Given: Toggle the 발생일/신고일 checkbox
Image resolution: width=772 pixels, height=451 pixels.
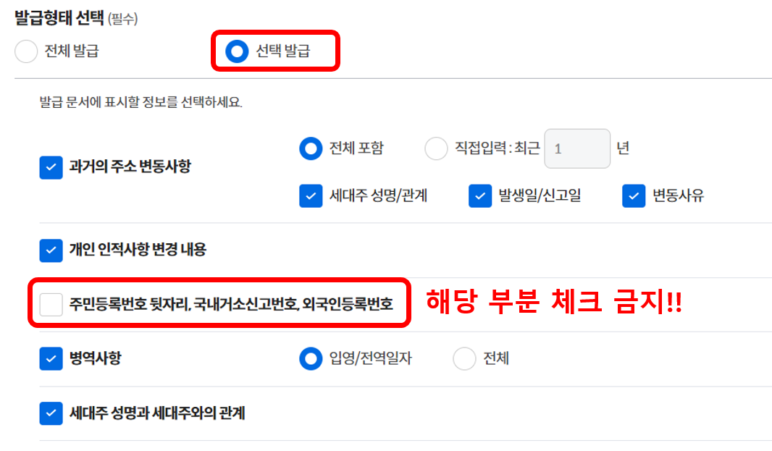Looking at the screenshot, I should click(480, 196).
